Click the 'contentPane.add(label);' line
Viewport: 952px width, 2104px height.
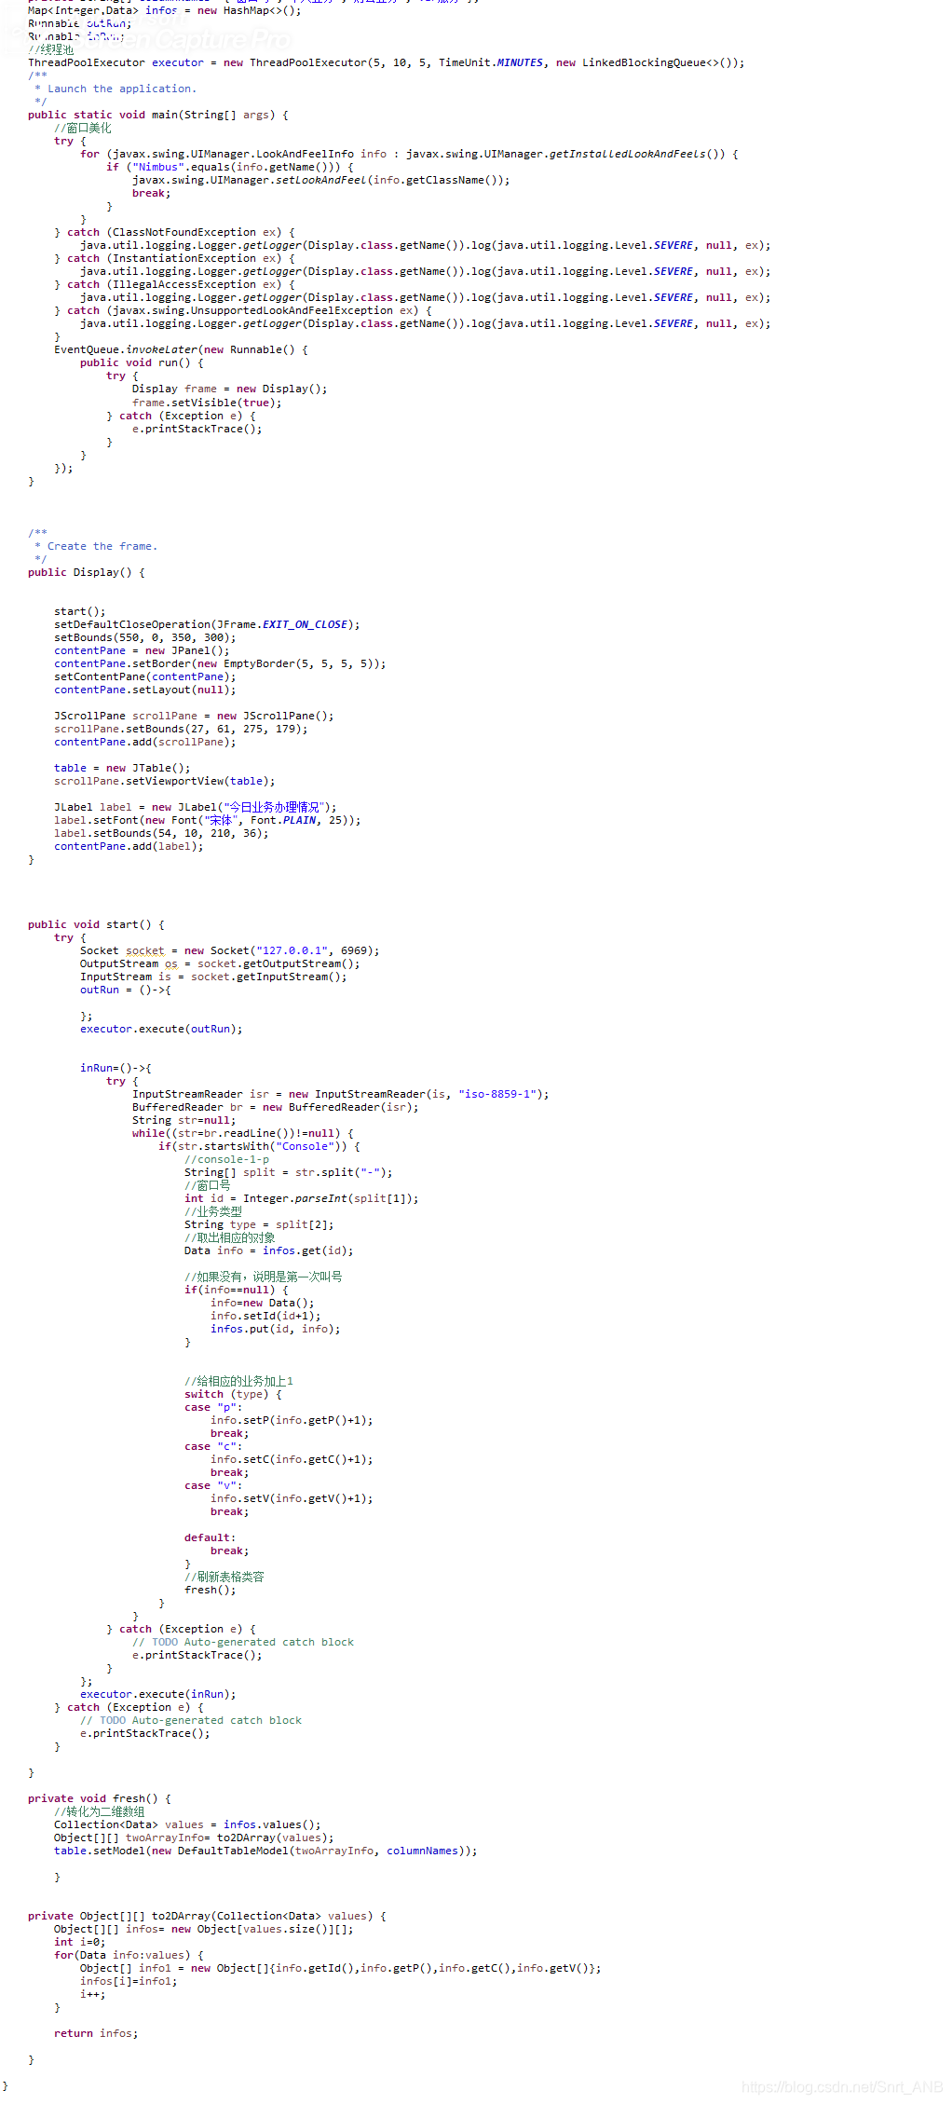pyautogui.click(x=129, y=846)
